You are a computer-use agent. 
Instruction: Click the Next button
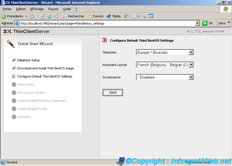(113, 93)
